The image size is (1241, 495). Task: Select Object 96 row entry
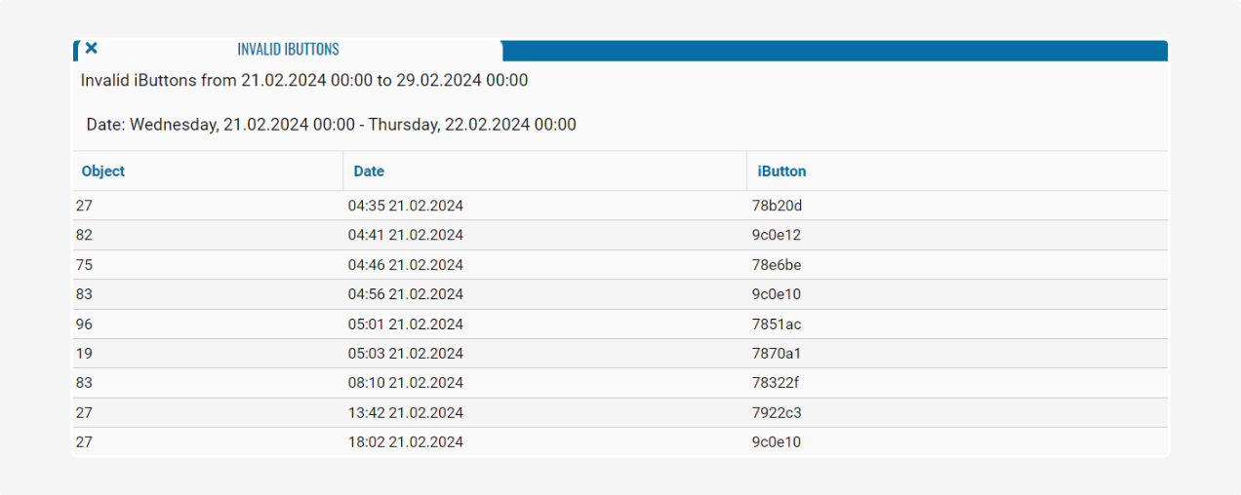click(x=84, y=324)
